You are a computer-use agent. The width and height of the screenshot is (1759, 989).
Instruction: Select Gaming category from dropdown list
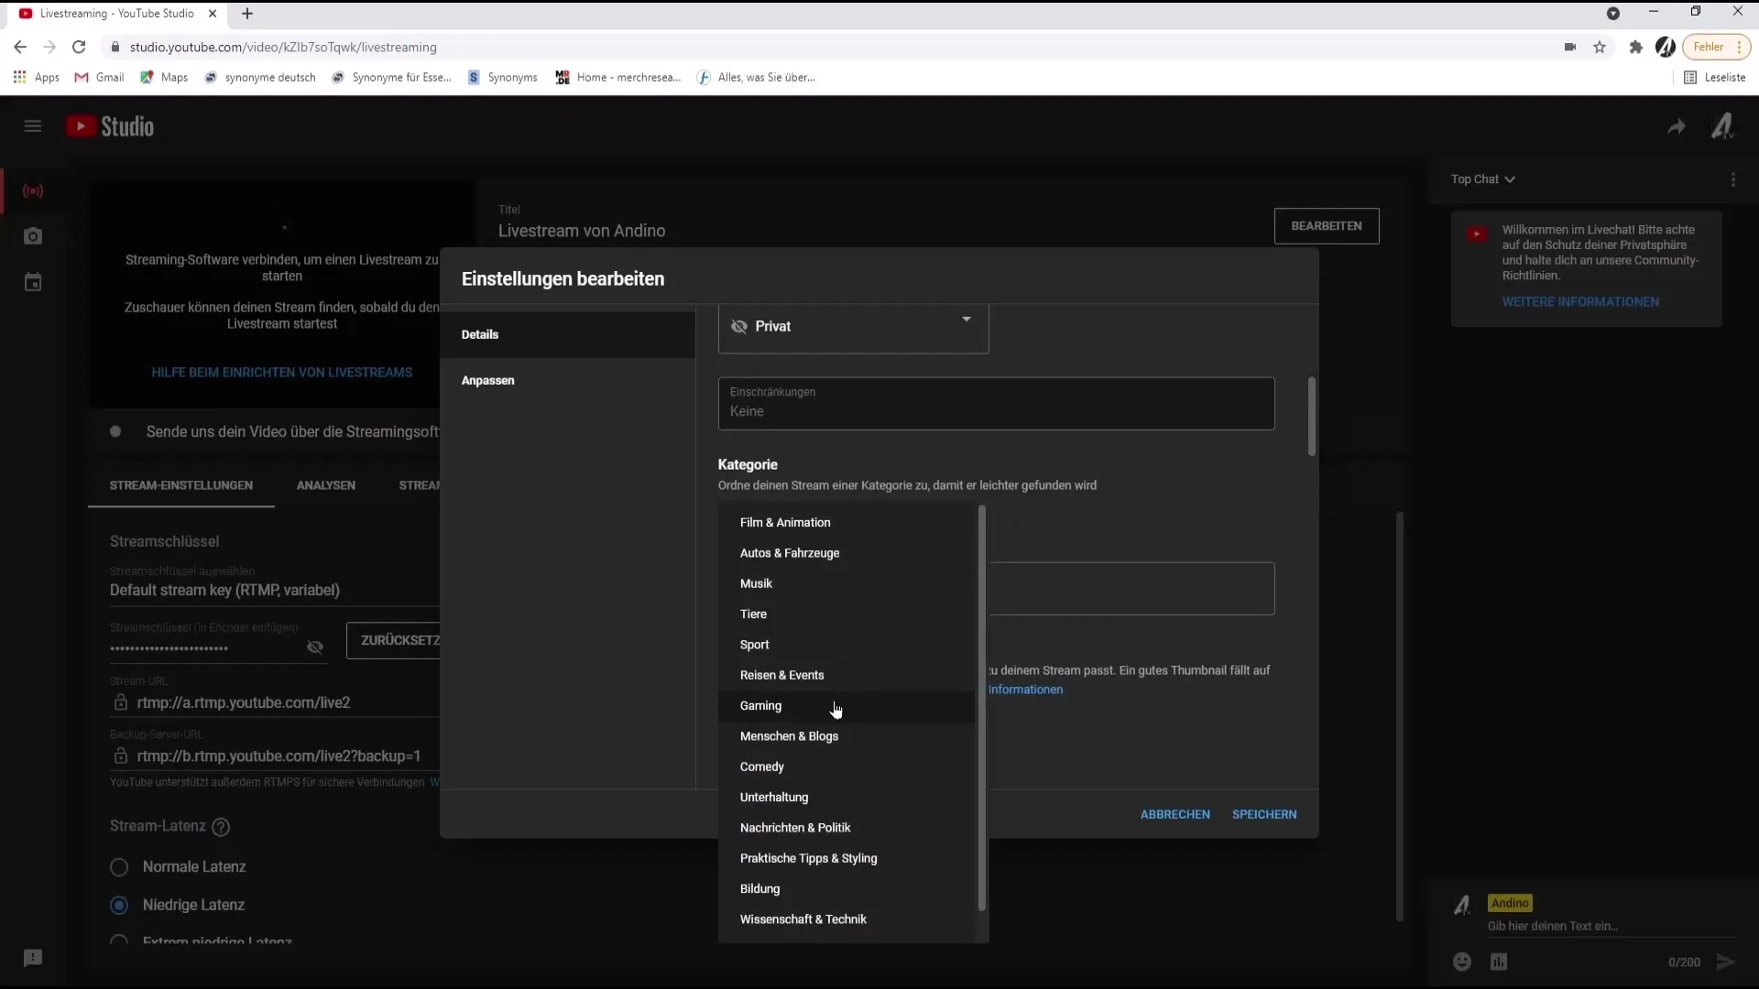(759, 704)
